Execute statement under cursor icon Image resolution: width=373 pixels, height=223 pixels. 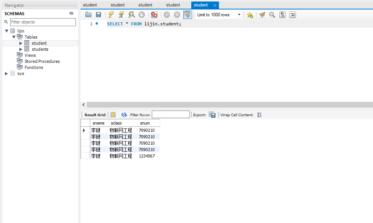pos(121,15)
